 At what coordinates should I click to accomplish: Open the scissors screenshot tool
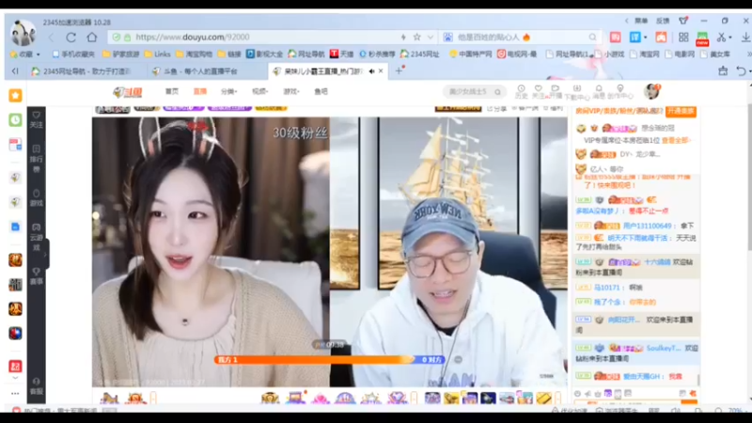[x=721, y=37]
